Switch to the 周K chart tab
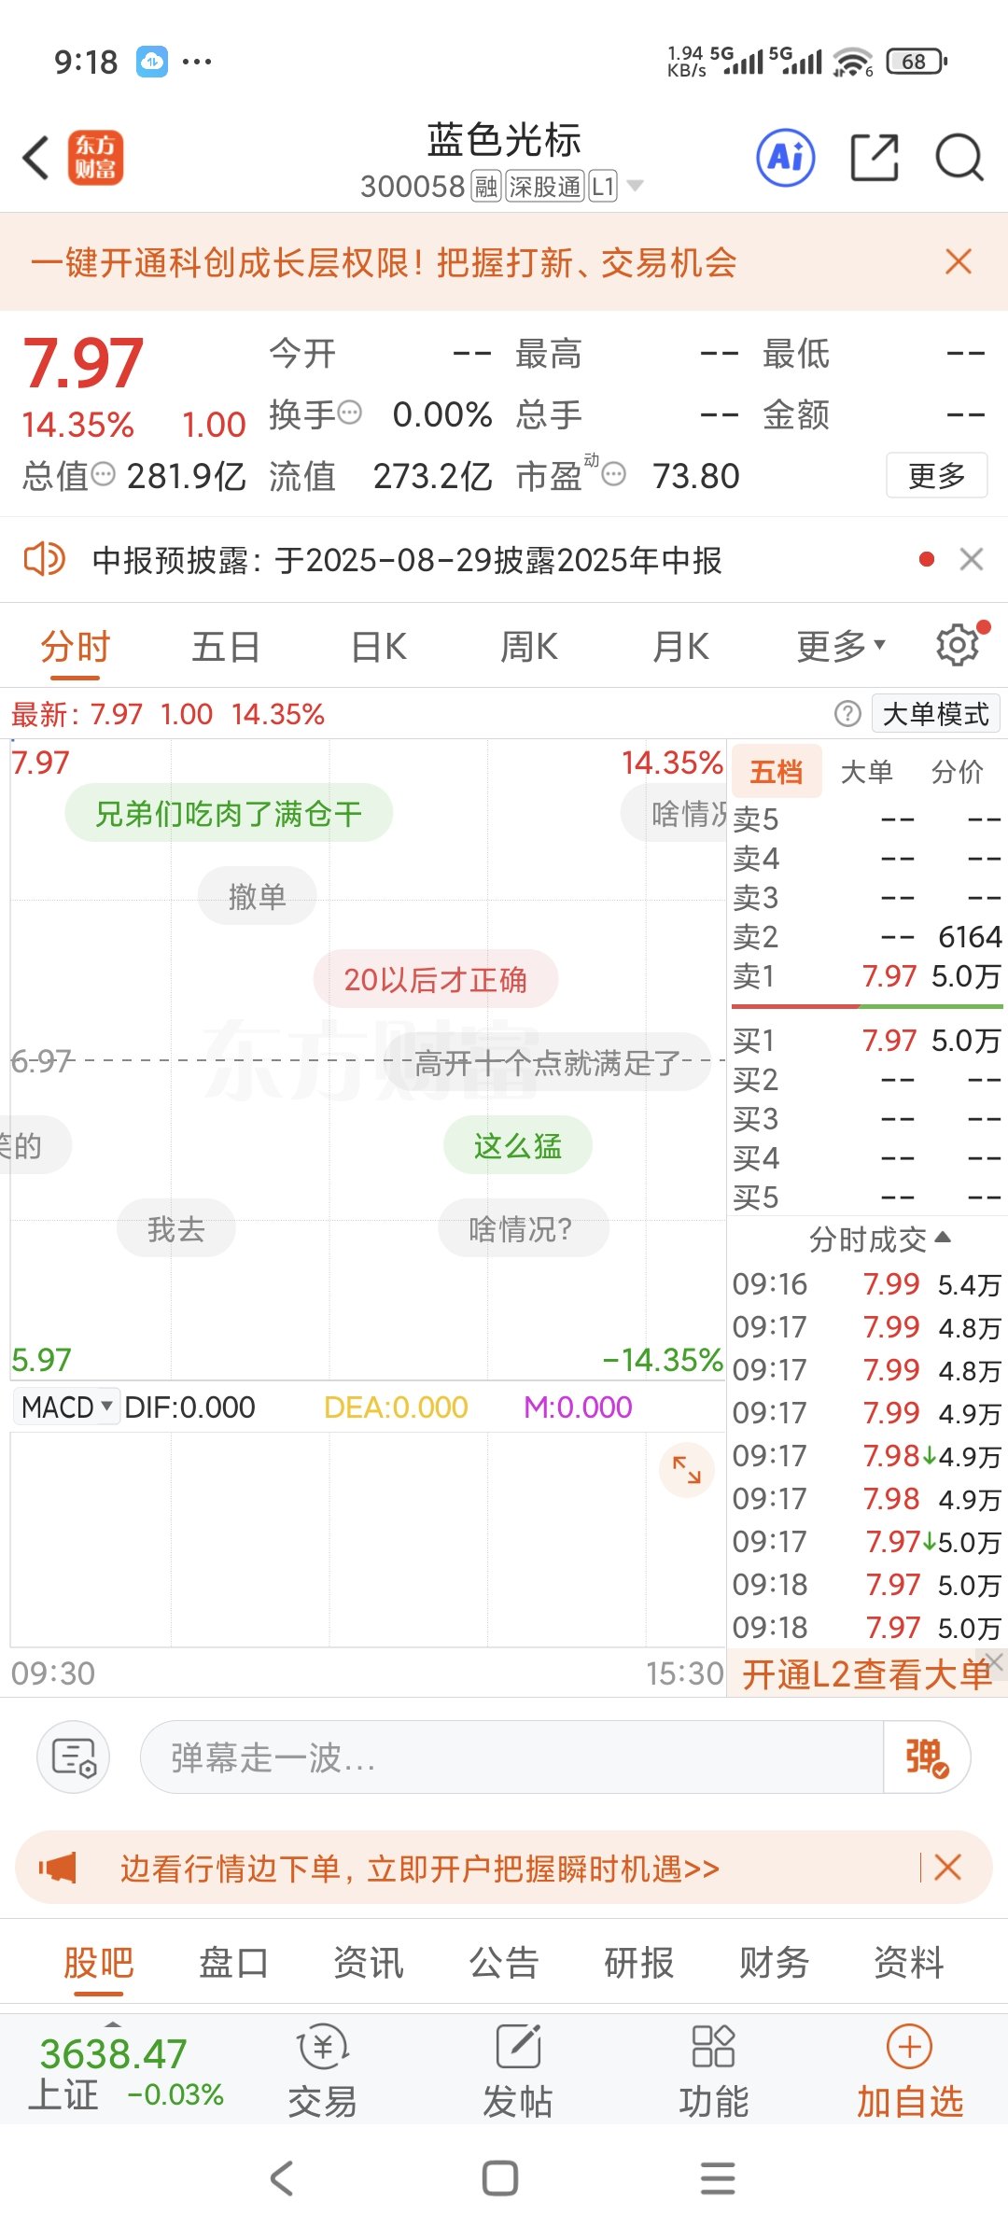 pos(529,646)
